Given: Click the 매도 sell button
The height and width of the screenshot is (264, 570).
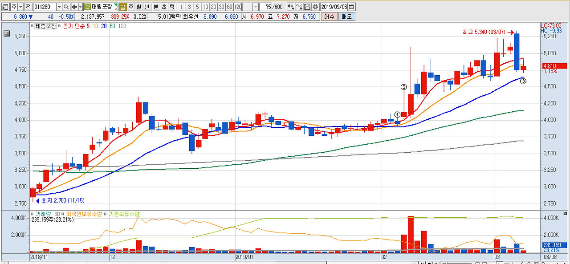Looking at the screenshot, I should 346,17.
